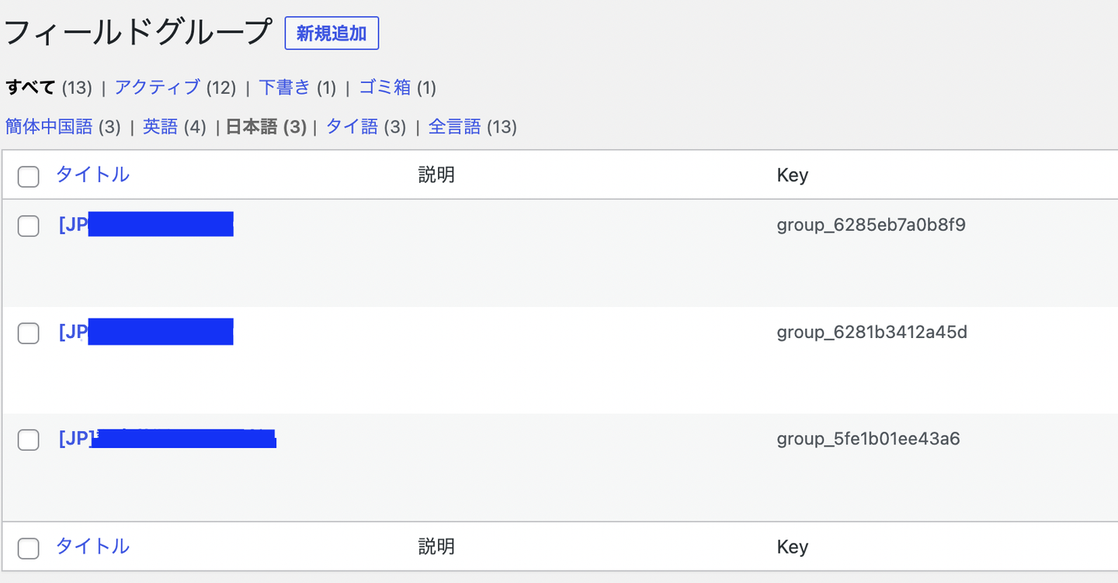Screen dimensions: 1118x583
Task: Sort by タイトル in the table footer
Action: point(92,547)
